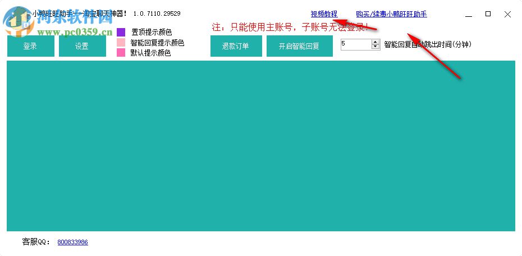Viewport: 522px width, 256px height.
Task: Pick the light pink 智能回复提示颜色 swatch
Action: (x=121, y=42)
